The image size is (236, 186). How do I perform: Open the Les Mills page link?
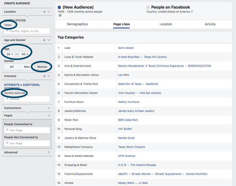pos(124,75)
